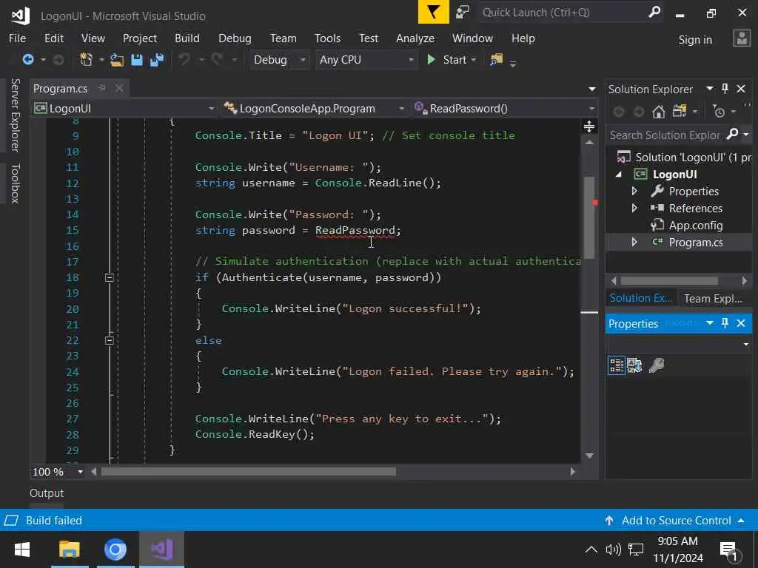Click the Quick Launch search magnifier
This screenshot has height=568, width=758.
tap(654, 12)
